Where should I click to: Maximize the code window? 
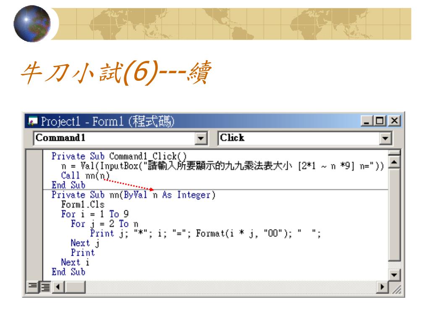point(380,121)
